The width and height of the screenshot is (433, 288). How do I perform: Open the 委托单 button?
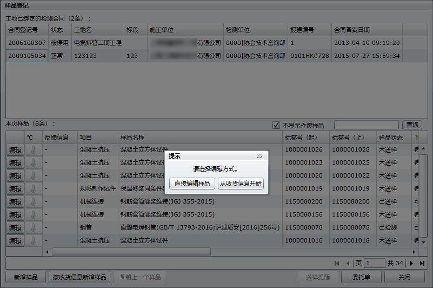357,277
